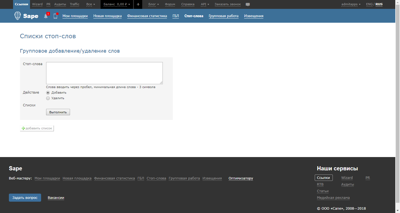Click PR under Наши сервисы
Image resolution: width=400 pixels, height=213 pixels.
368,178
